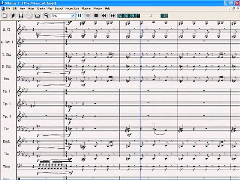Pause playback with the pause button
Image resolution: width=240 pixels, height=180 pixels.
(x=79, y=15)
